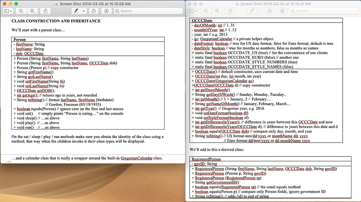Select Highlight pen tool in right window

pyautogui.click(x=252, y=11)
